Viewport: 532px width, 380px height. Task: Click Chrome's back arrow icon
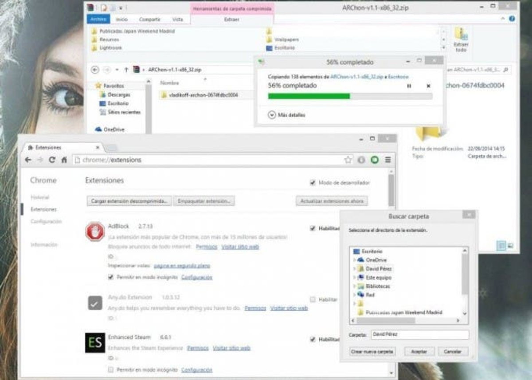click(x=28, y=160)
